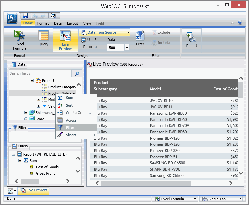Click the Live Preview horizontal scrollbar thumb
The width and height of the screenshot is (249, 205).
tap(146, 183)
